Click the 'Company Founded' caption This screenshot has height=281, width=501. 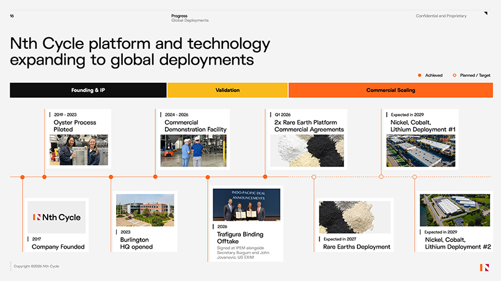[x=58, y=247]
